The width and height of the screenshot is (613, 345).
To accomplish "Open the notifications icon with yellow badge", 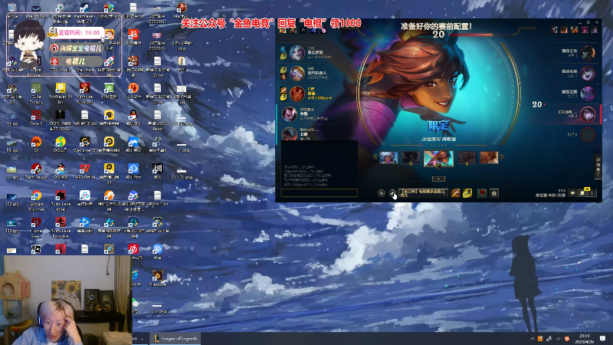I will (582, 192).
